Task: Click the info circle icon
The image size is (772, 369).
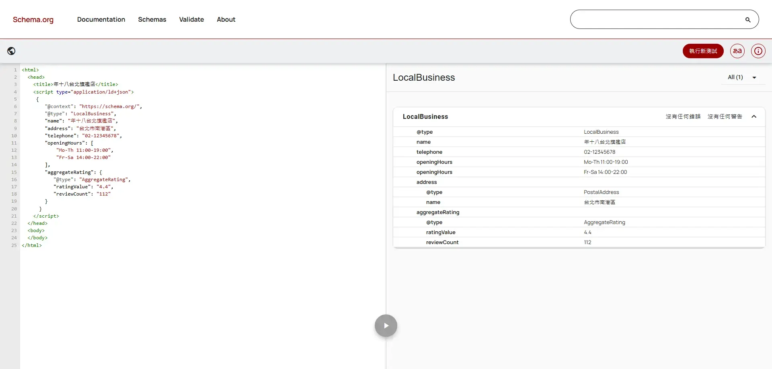Action: (x=758, y=51)
